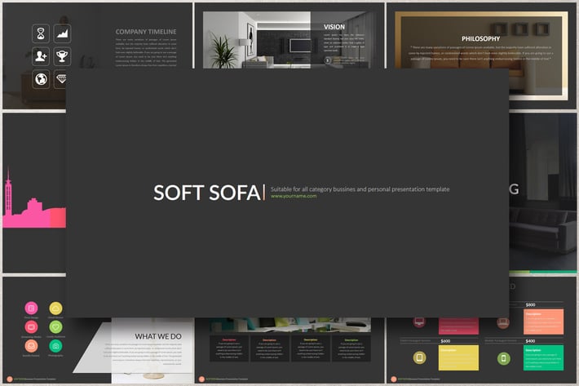
Task: Click the crimson description box beside the monitor icon
Action: coord(458,326)
